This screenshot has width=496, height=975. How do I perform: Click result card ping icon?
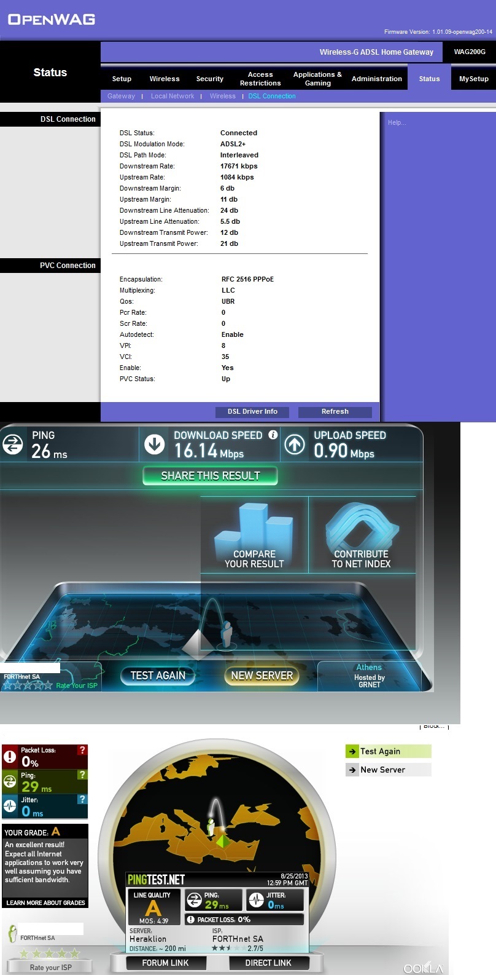195,901
